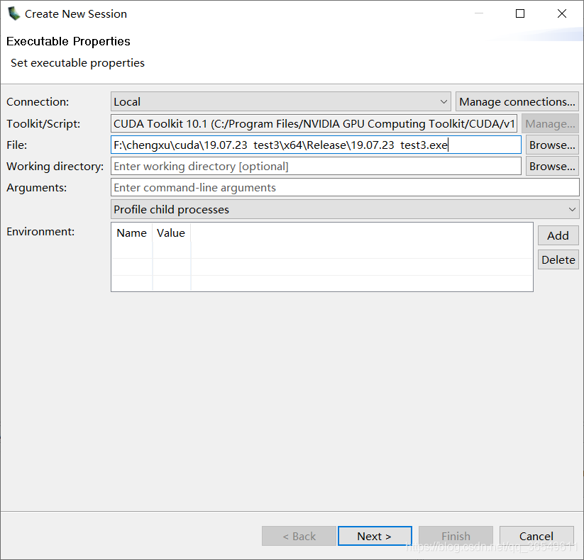
Task: Expand the Profile child processes dropdown
Action: (345, 209)
